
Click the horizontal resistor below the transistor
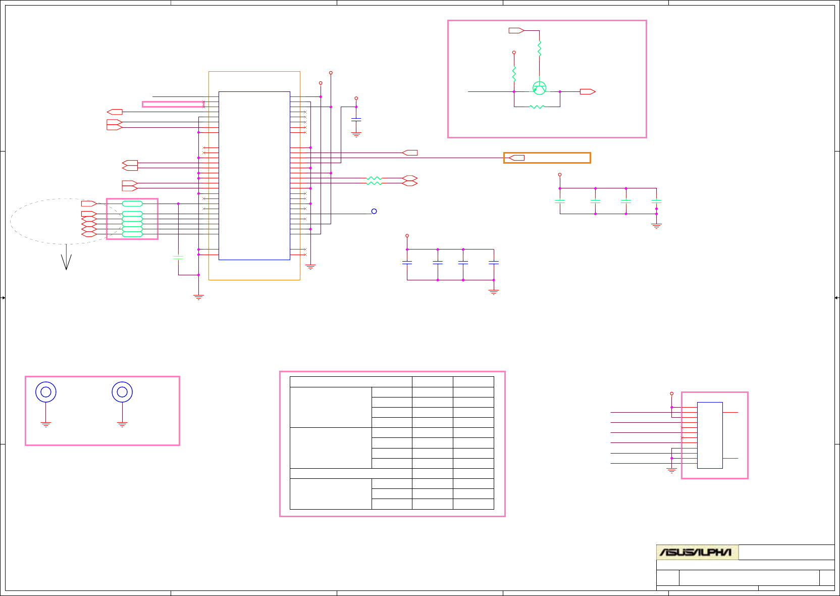(537, 107)
